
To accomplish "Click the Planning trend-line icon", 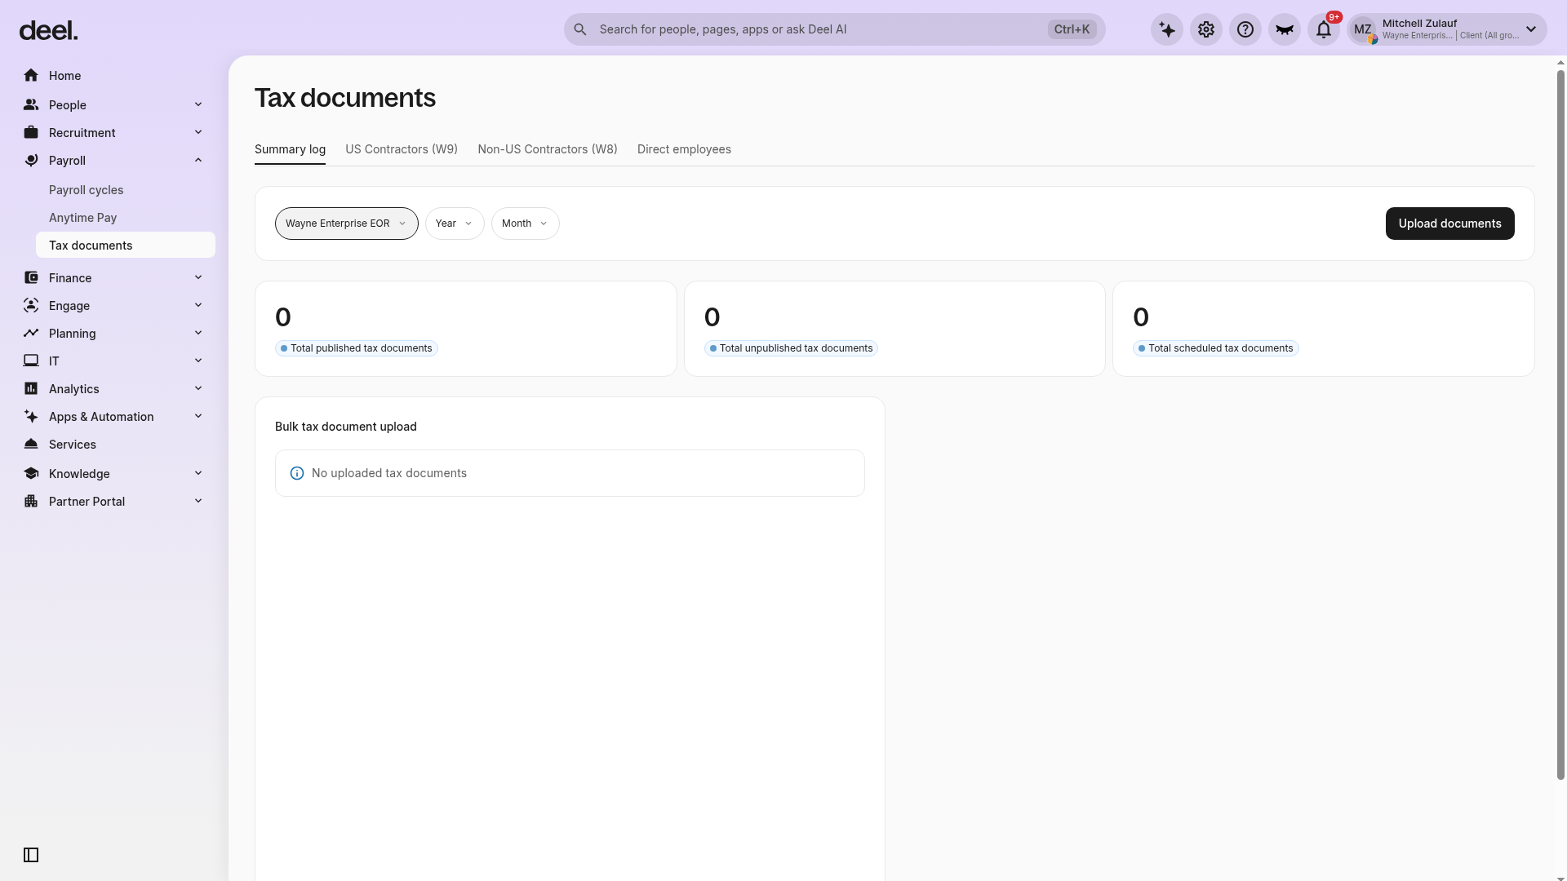I will coord(31,333).
